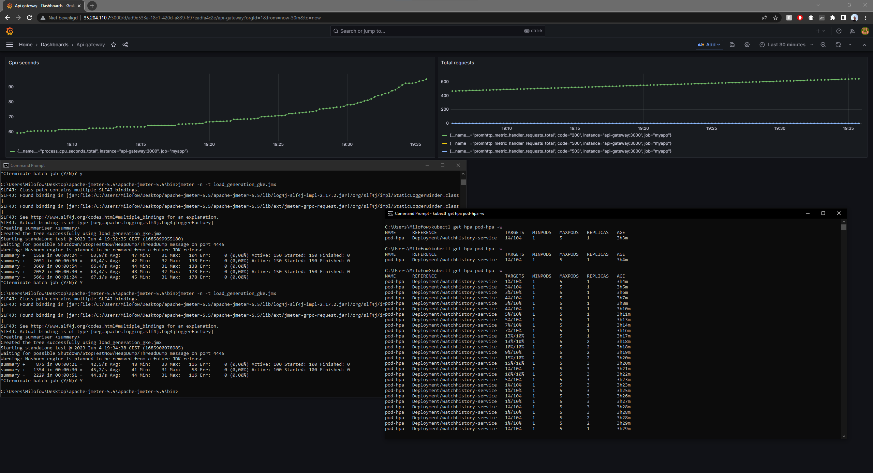The height and width of the screenshot is (473, 873).
Task: Open the Grafana home icon
Action: [x=10, y=31]
